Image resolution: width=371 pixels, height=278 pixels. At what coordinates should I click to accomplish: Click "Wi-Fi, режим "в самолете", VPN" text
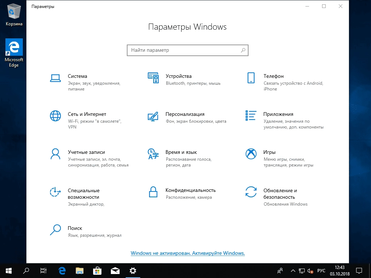click(x=95, y=124)
